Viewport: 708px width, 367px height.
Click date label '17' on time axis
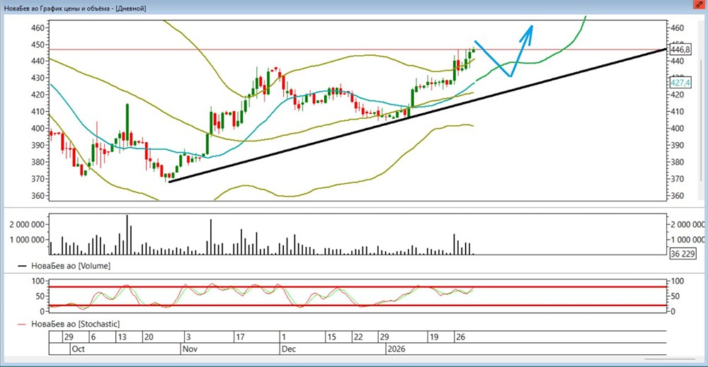tap(240, 337)
